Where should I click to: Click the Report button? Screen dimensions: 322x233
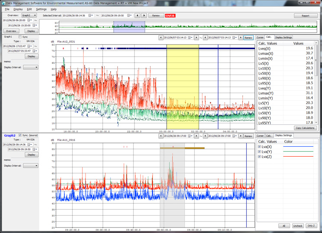(305, 16)
